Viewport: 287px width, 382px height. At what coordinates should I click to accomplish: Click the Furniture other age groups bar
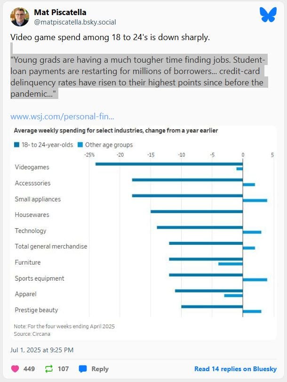click(x=231, y=264)
